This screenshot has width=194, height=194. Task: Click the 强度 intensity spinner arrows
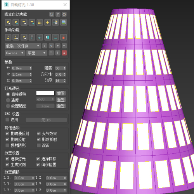(65, 68)
